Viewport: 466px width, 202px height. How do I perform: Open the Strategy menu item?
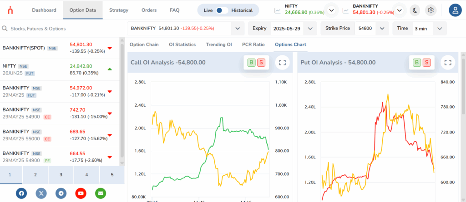click(x=119, y=10)
